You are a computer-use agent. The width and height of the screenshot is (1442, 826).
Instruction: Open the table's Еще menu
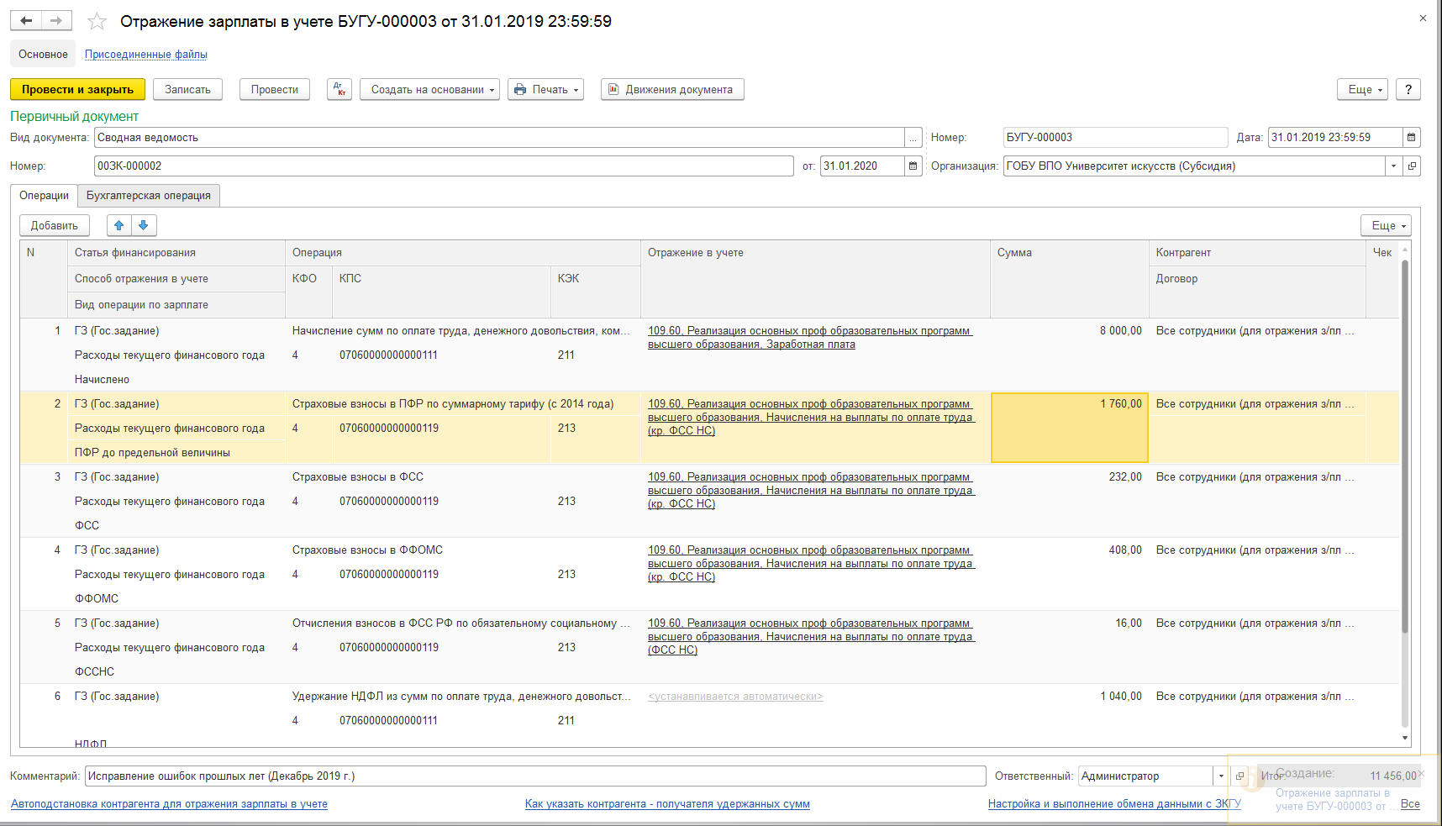1386,225
